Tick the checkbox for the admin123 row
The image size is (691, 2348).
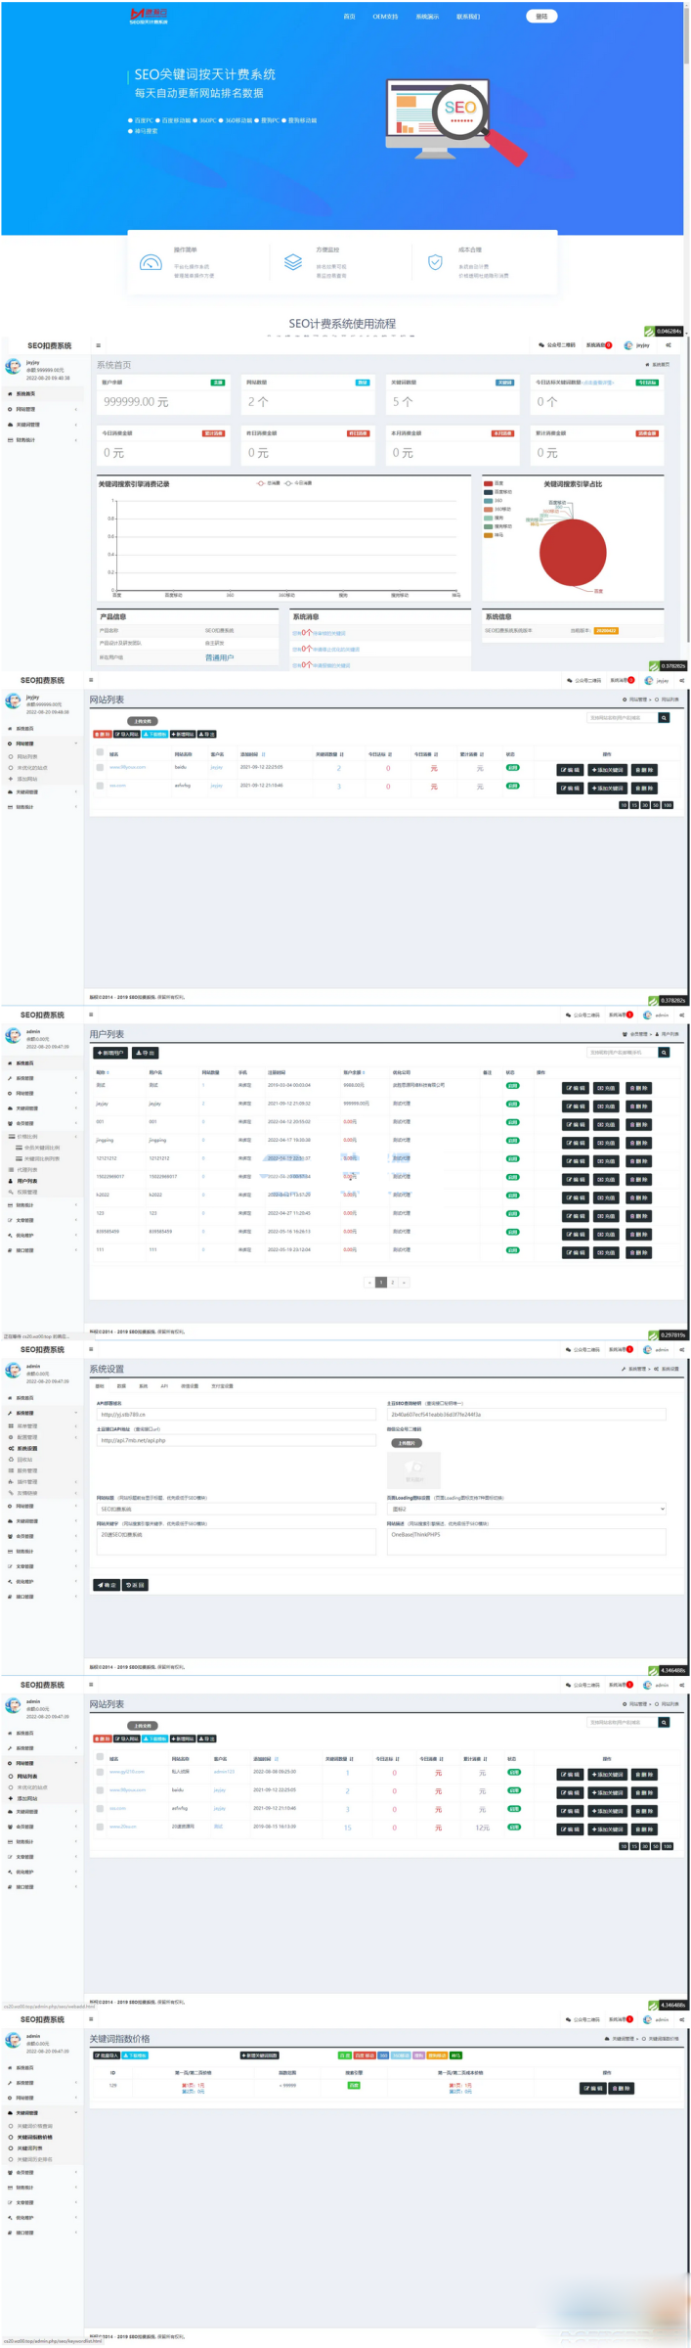[100, 1771]
